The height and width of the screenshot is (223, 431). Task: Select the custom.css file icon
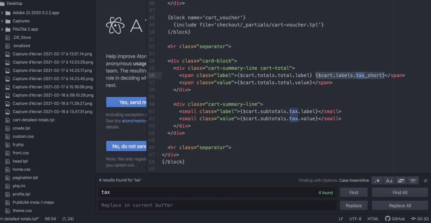(x=8, y=136)
